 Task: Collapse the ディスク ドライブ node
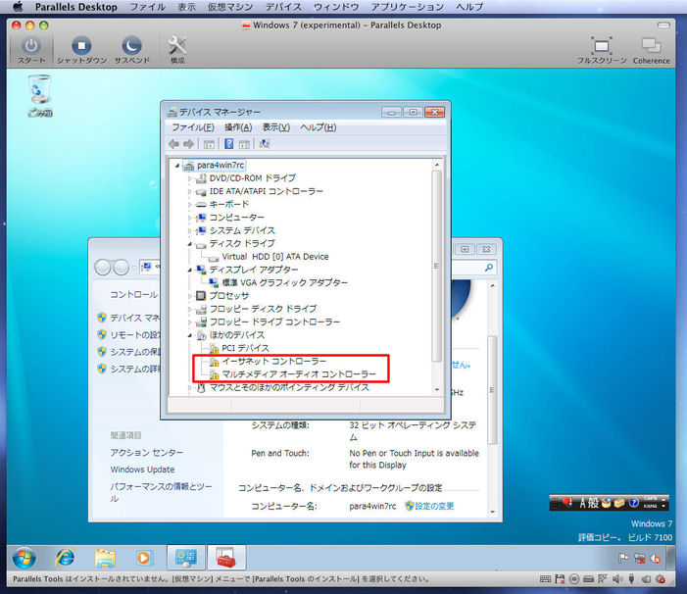(x=190, y=244)
